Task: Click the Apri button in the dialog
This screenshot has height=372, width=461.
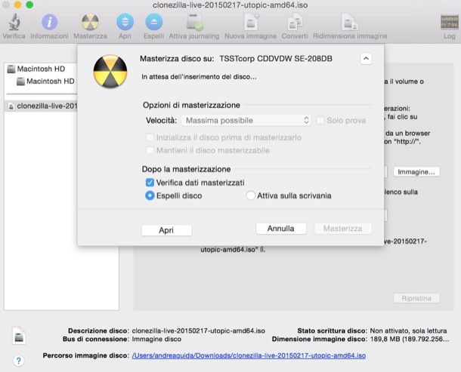Action: pos(166,230)
